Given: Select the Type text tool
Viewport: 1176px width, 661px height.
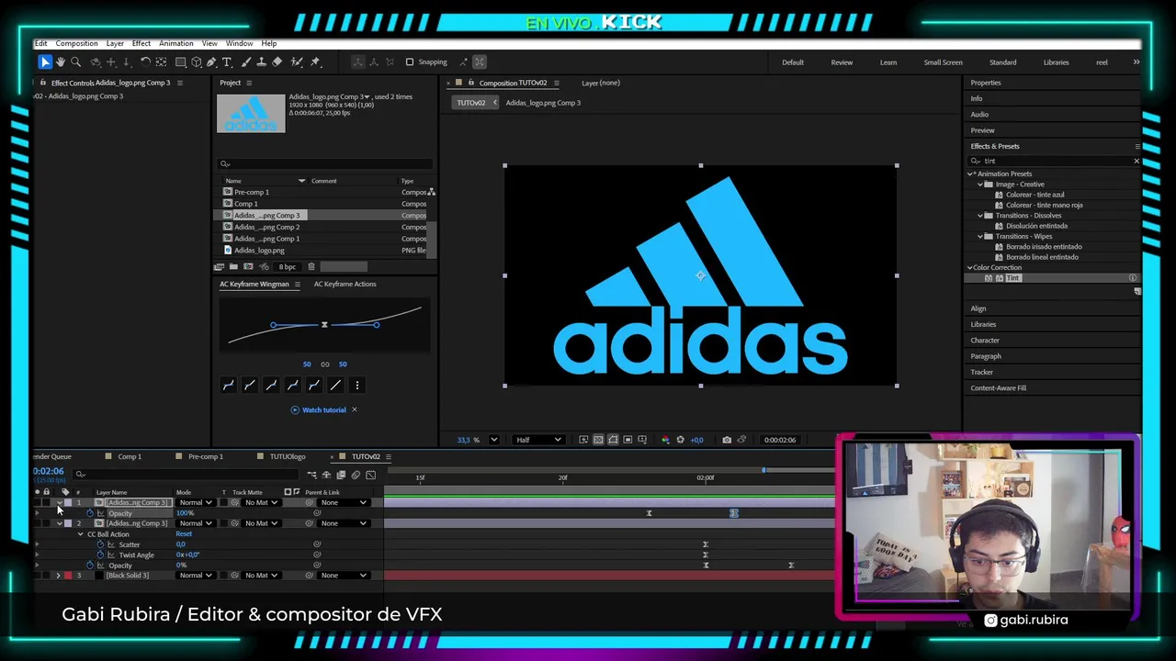Looking at the screenshot, I should tap(227, 62).
